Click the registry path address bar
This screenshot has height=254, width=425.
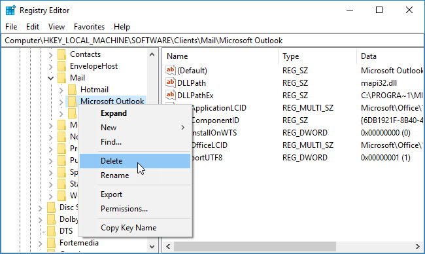[x=212, y=41]
